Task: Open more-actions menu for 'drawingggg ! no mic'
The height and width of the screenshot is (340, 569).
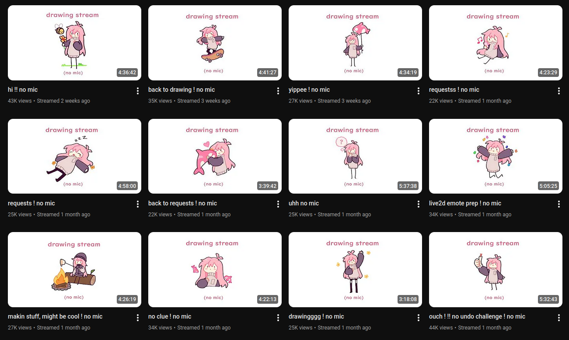Action: [419, 318]
